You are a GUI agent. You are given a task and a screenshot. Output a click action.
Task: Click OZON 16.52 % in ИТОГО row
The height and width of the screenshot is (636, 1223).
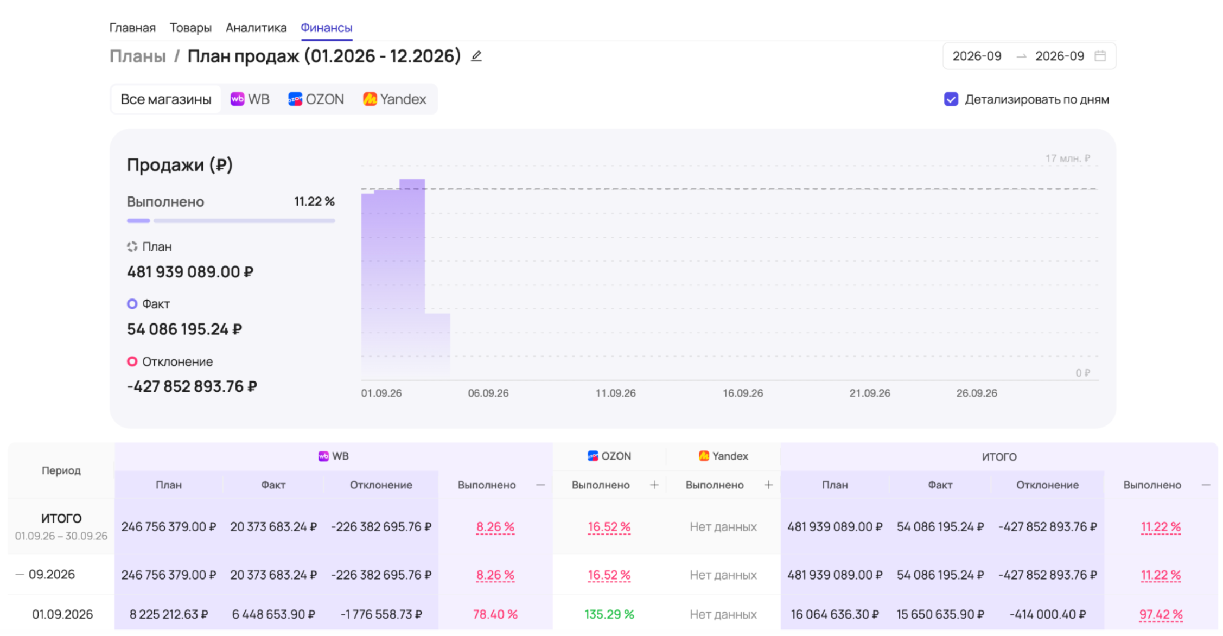click(609, 527)
